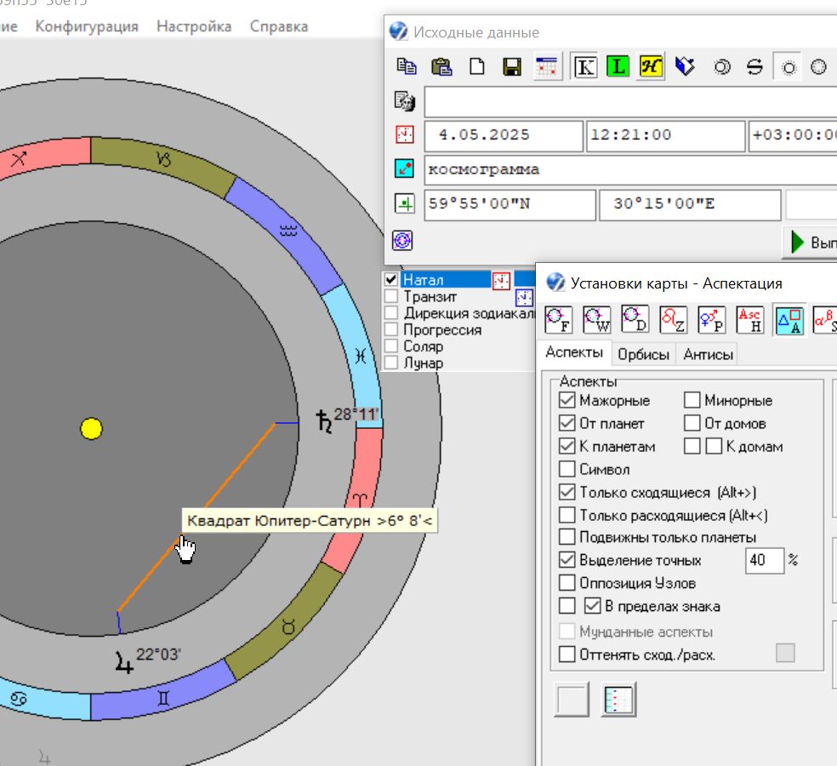
Task: Enable the От домов checkbox
Action: pyautogui.click(x=692, y=422)
